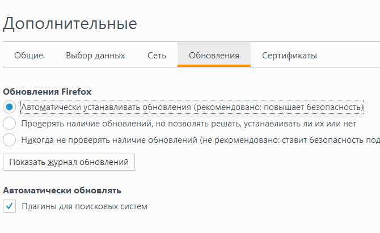Click the Дополнительные page heading
Viewport: 380px width, 233px height.
pyautogui.click(x=70, y=24)
